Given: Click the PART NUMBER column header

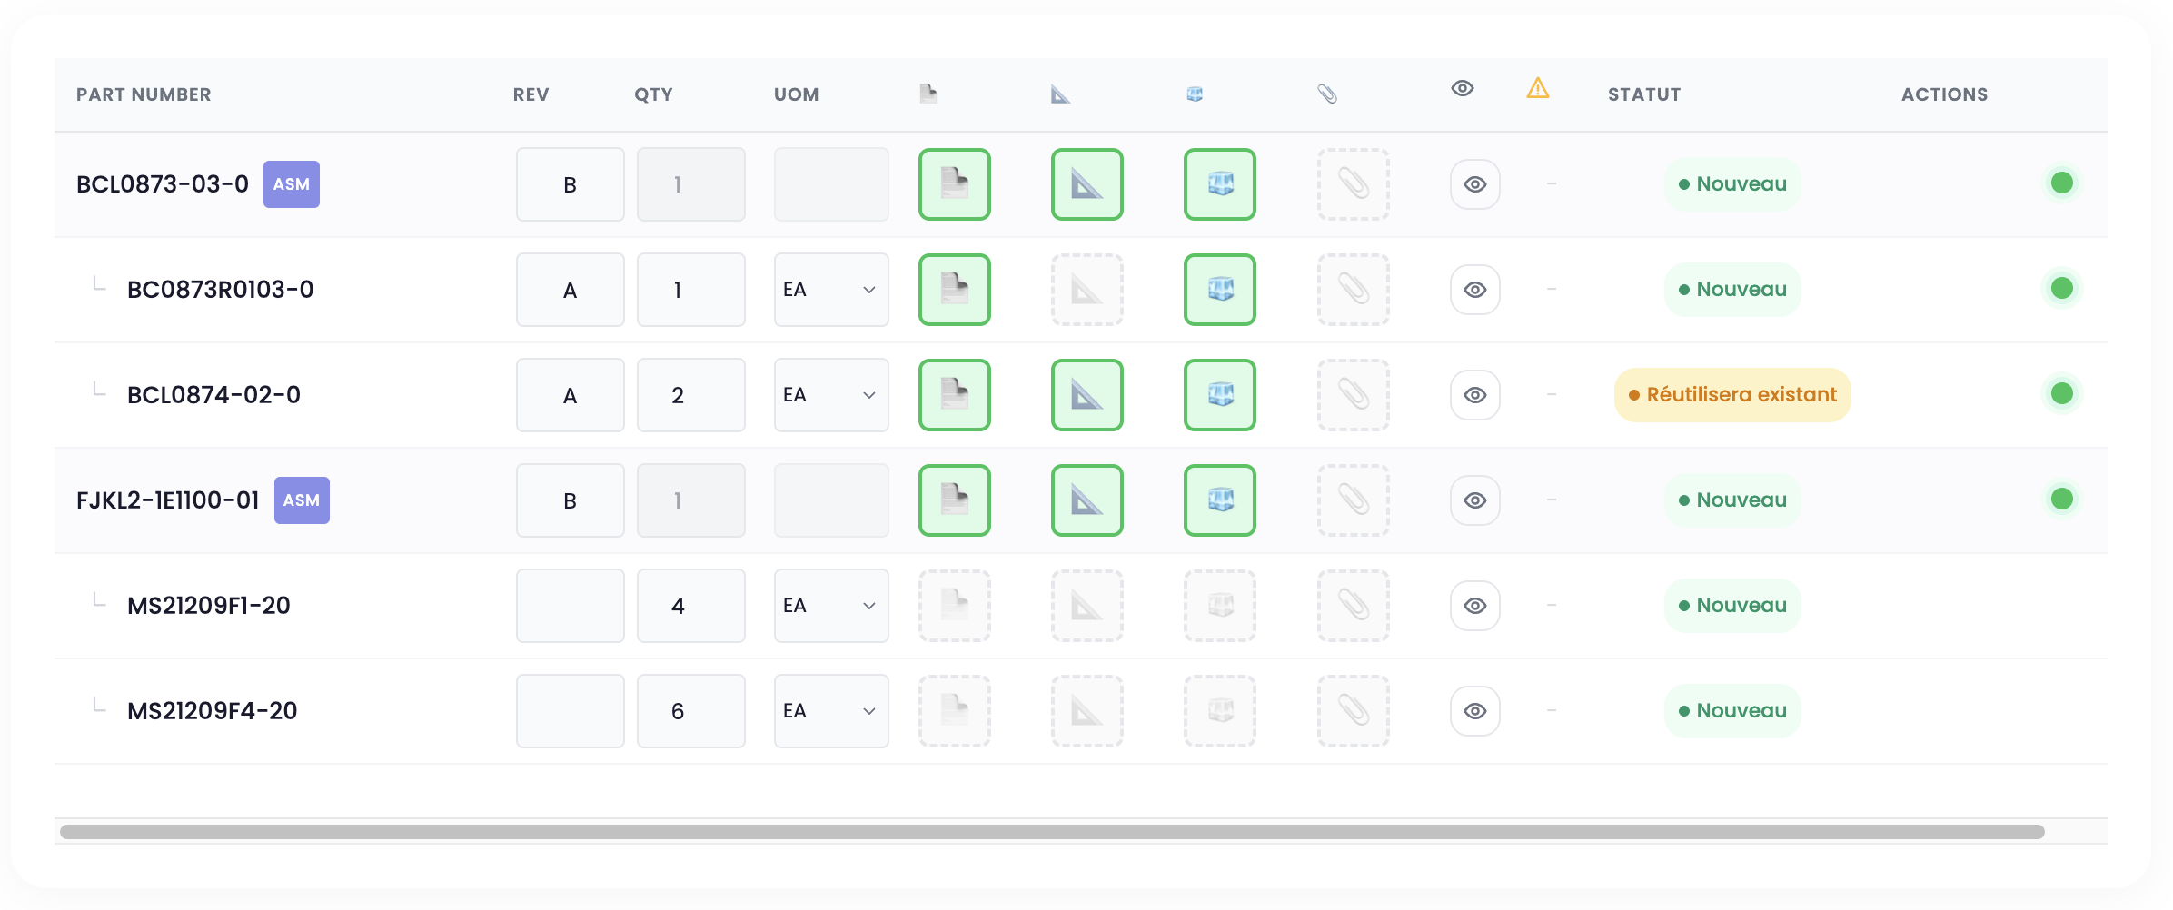Looking at the screenshot, I should click(144, 94).
